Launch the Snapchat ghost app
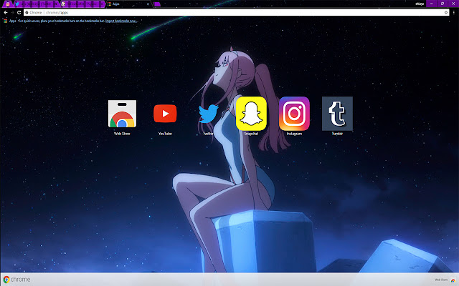 (251, 114)
